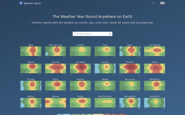185x115 pixels.
Task: Select the Las Vegas city link
Action: tap(80, 62)
